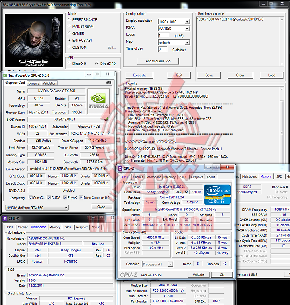Switch to Validation tab in GPU-Z
290x305 pixels.
point(50,83)
